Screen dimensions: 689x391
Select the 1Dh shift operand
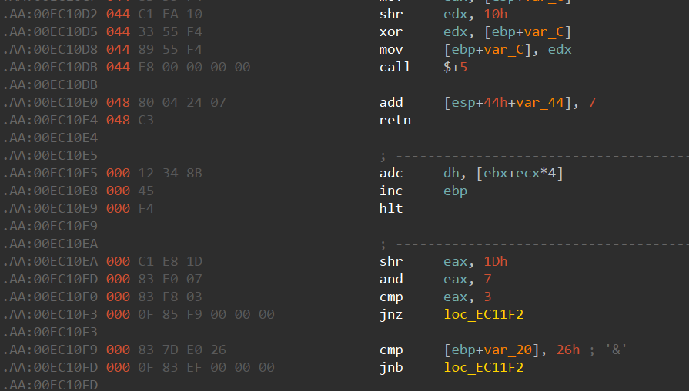click(495, 261)
